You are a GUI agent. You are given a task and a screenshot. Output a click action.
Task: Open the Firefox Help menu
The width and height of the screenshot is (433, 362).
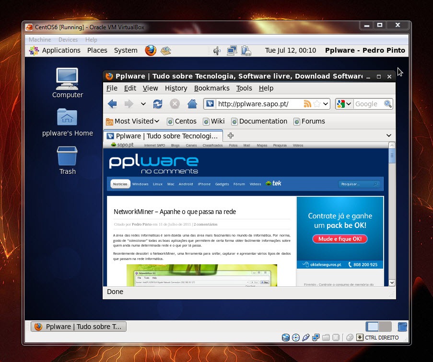[266, 88]
